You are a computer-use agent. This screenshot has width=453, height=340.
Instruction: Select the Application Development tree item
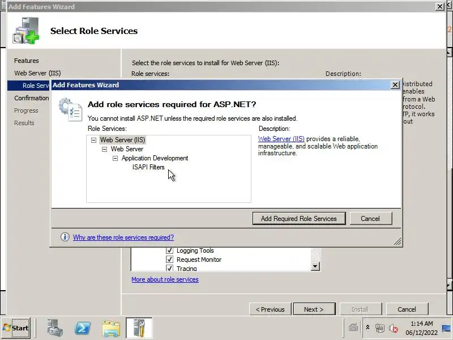[155, 158]
